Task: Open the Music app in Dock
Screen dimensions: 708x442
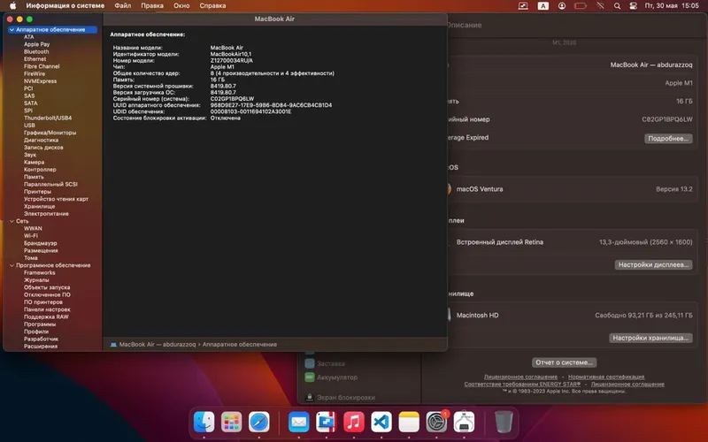Action: coord(353,423)
